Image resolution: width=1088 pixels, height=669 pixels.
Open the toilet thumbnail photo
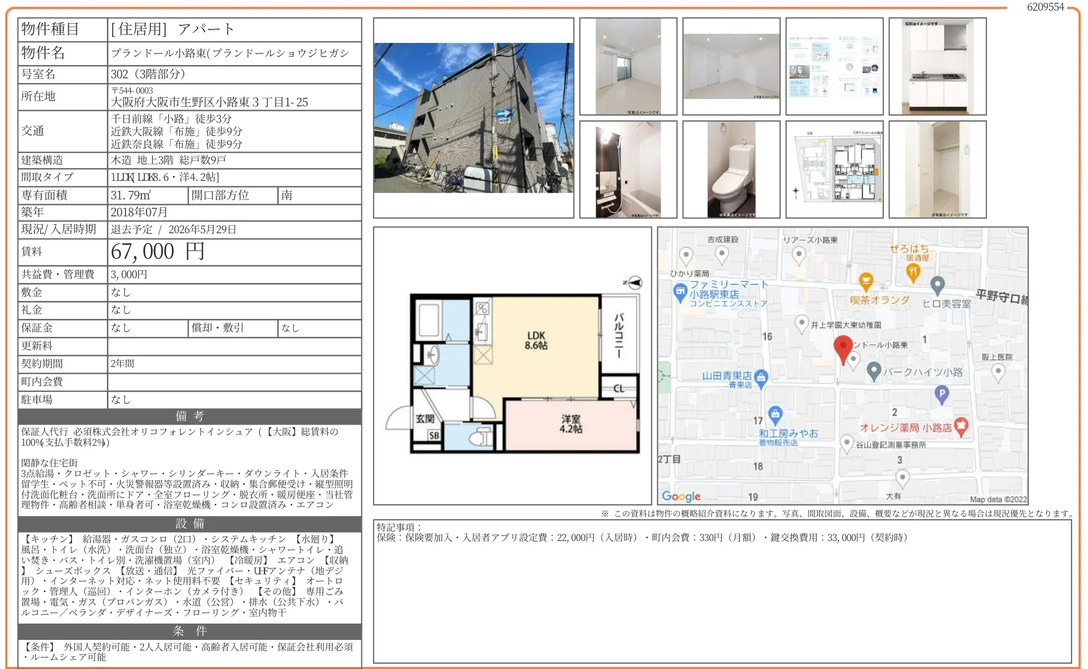(x=731, y=169)
